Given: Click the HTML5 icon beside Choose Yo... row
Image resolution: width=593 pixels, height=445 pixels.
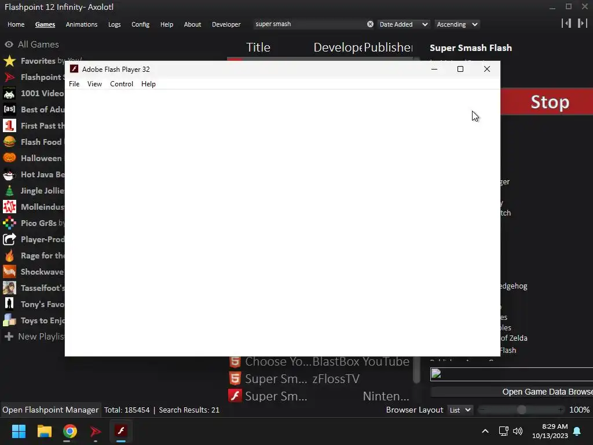Looking at the screenshot, I should point(235,362).
